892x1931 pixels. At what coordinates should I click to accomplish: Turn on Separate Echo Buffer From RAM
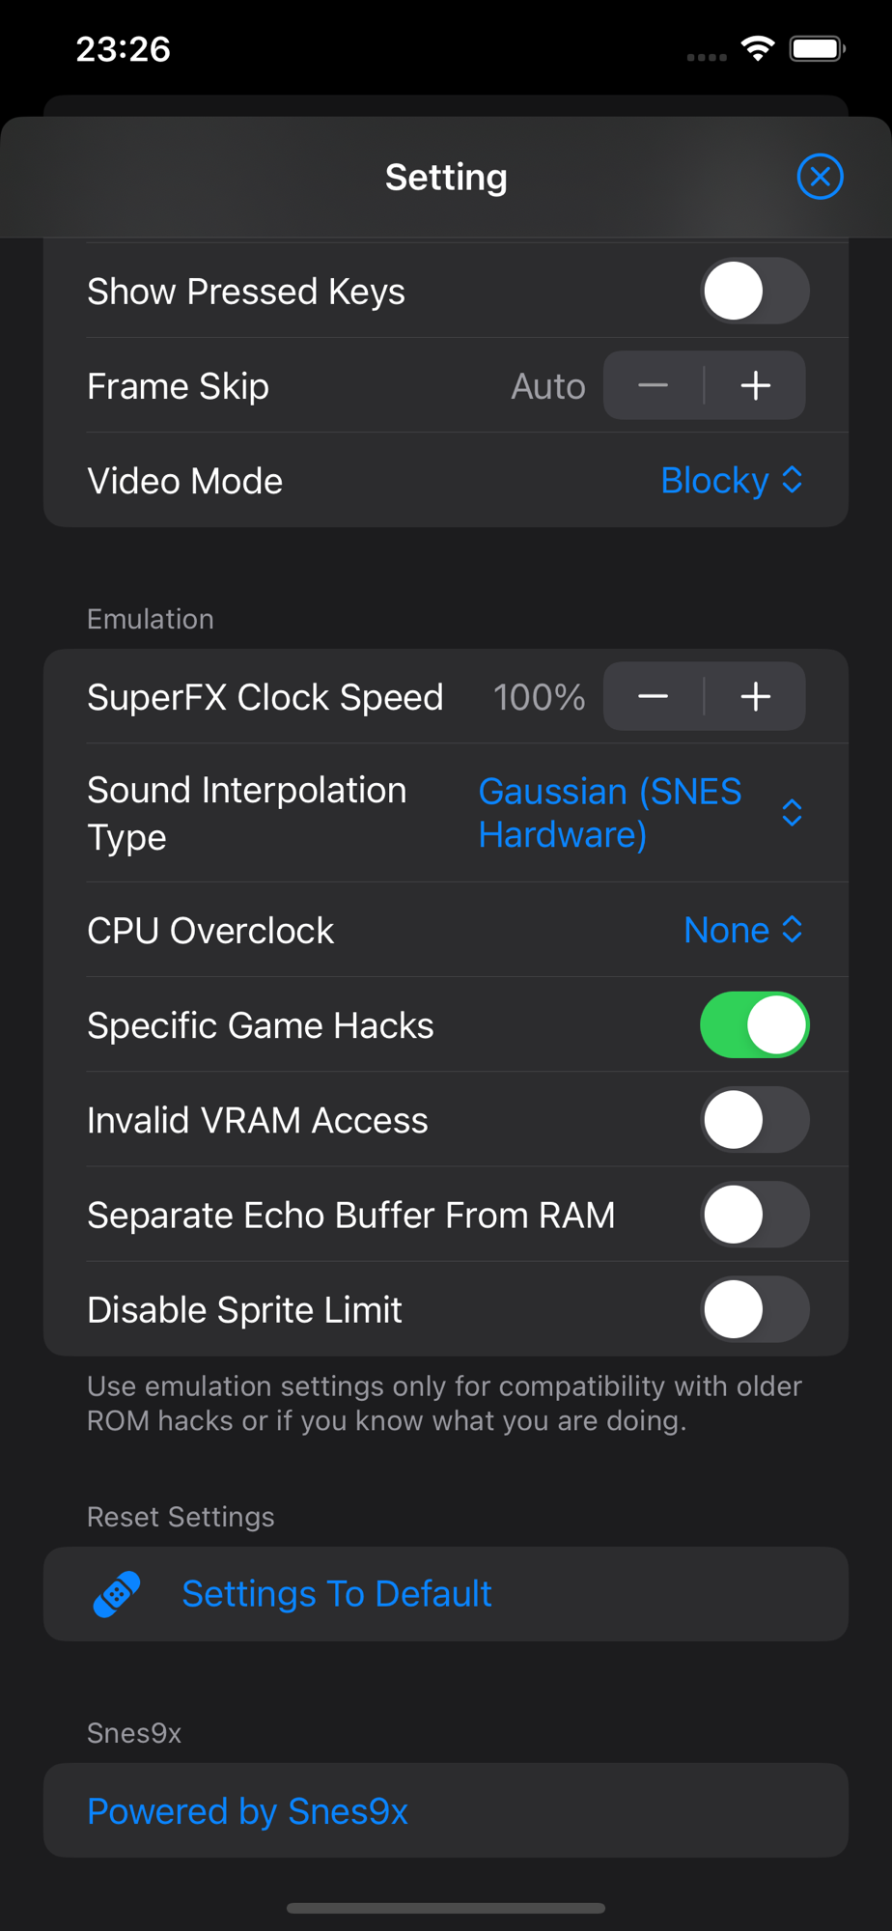[x=754, y=1215]
